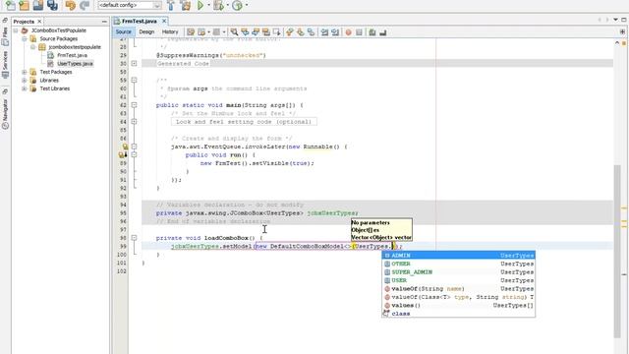Start macro recording with red circle icon

click(348, 32)
